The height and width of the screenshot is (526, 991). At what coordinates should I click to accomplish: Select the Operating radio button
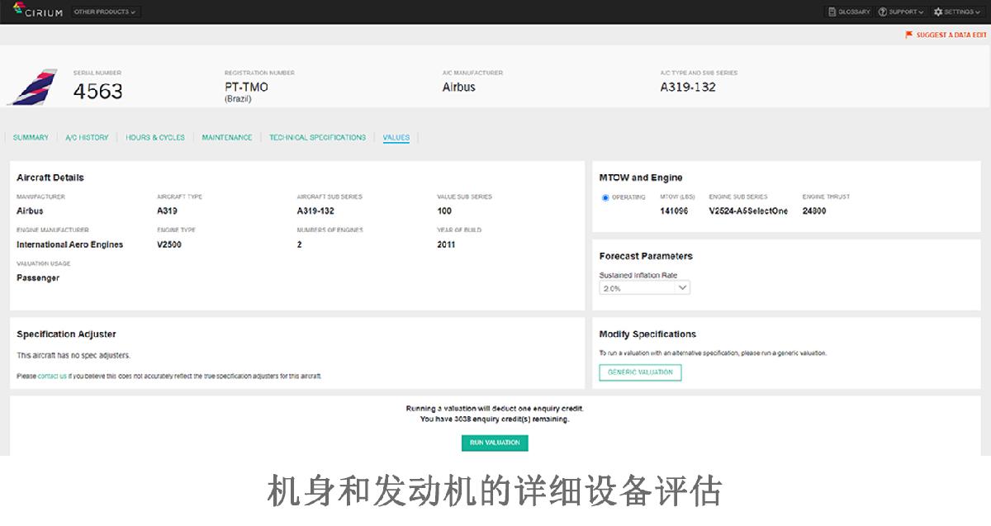pyautogui.click(x=605, y=197)
